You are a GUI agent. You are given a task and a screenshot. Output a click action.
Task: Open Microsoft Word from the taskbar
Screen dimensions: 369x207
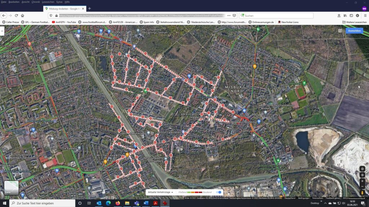[x=146, y=203]
